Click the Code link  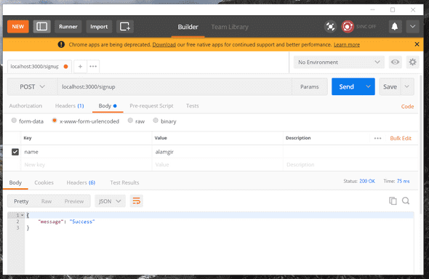coord(407,107)
